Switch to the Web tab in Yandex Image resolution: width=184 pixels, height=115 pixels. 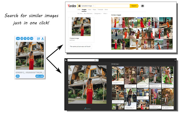coord(79,9)
